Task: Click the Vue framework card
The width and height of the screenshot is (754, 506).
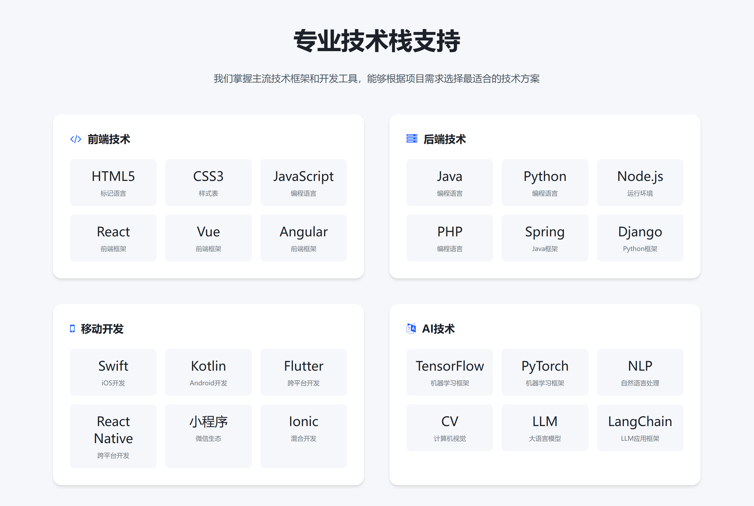Action: (208, 238)
